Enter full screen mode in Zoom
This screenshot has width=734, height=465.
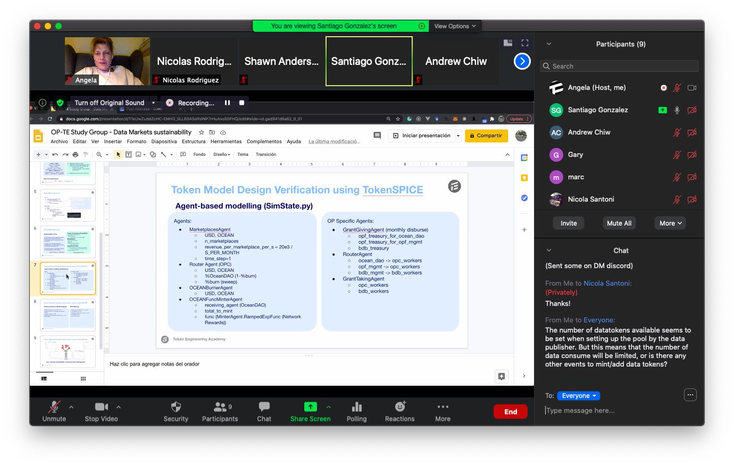click(x=525, y=43)
